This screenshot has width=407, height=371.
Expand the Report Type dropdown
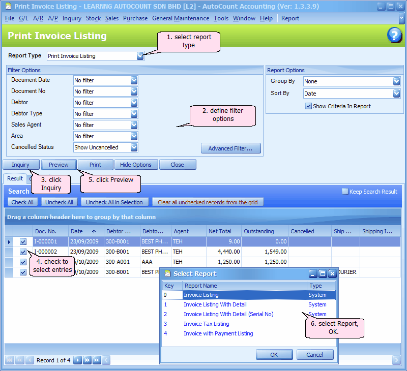tap(140, 56)
